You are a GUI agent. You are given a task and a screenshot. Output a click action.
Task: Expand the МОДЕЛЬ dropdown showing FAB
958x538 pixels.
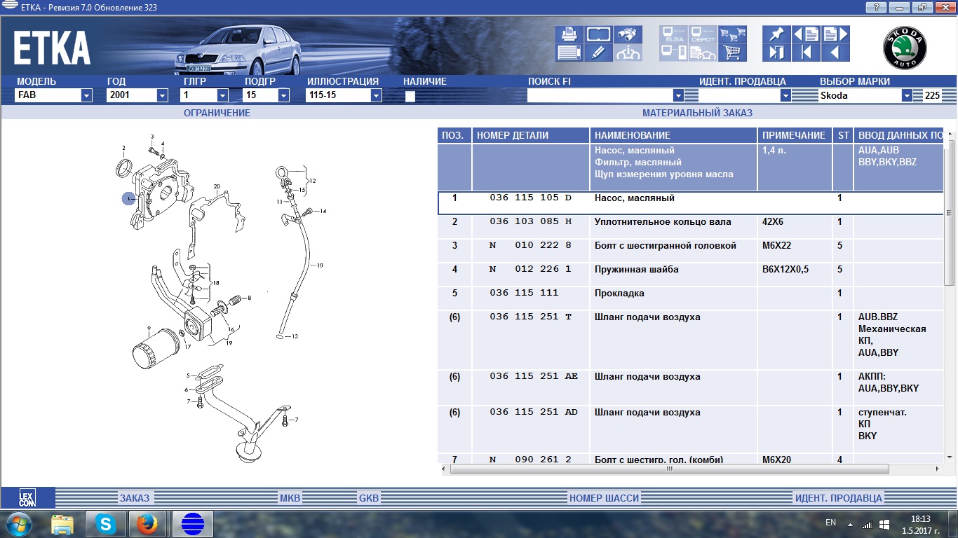click(x=86, y=96)
